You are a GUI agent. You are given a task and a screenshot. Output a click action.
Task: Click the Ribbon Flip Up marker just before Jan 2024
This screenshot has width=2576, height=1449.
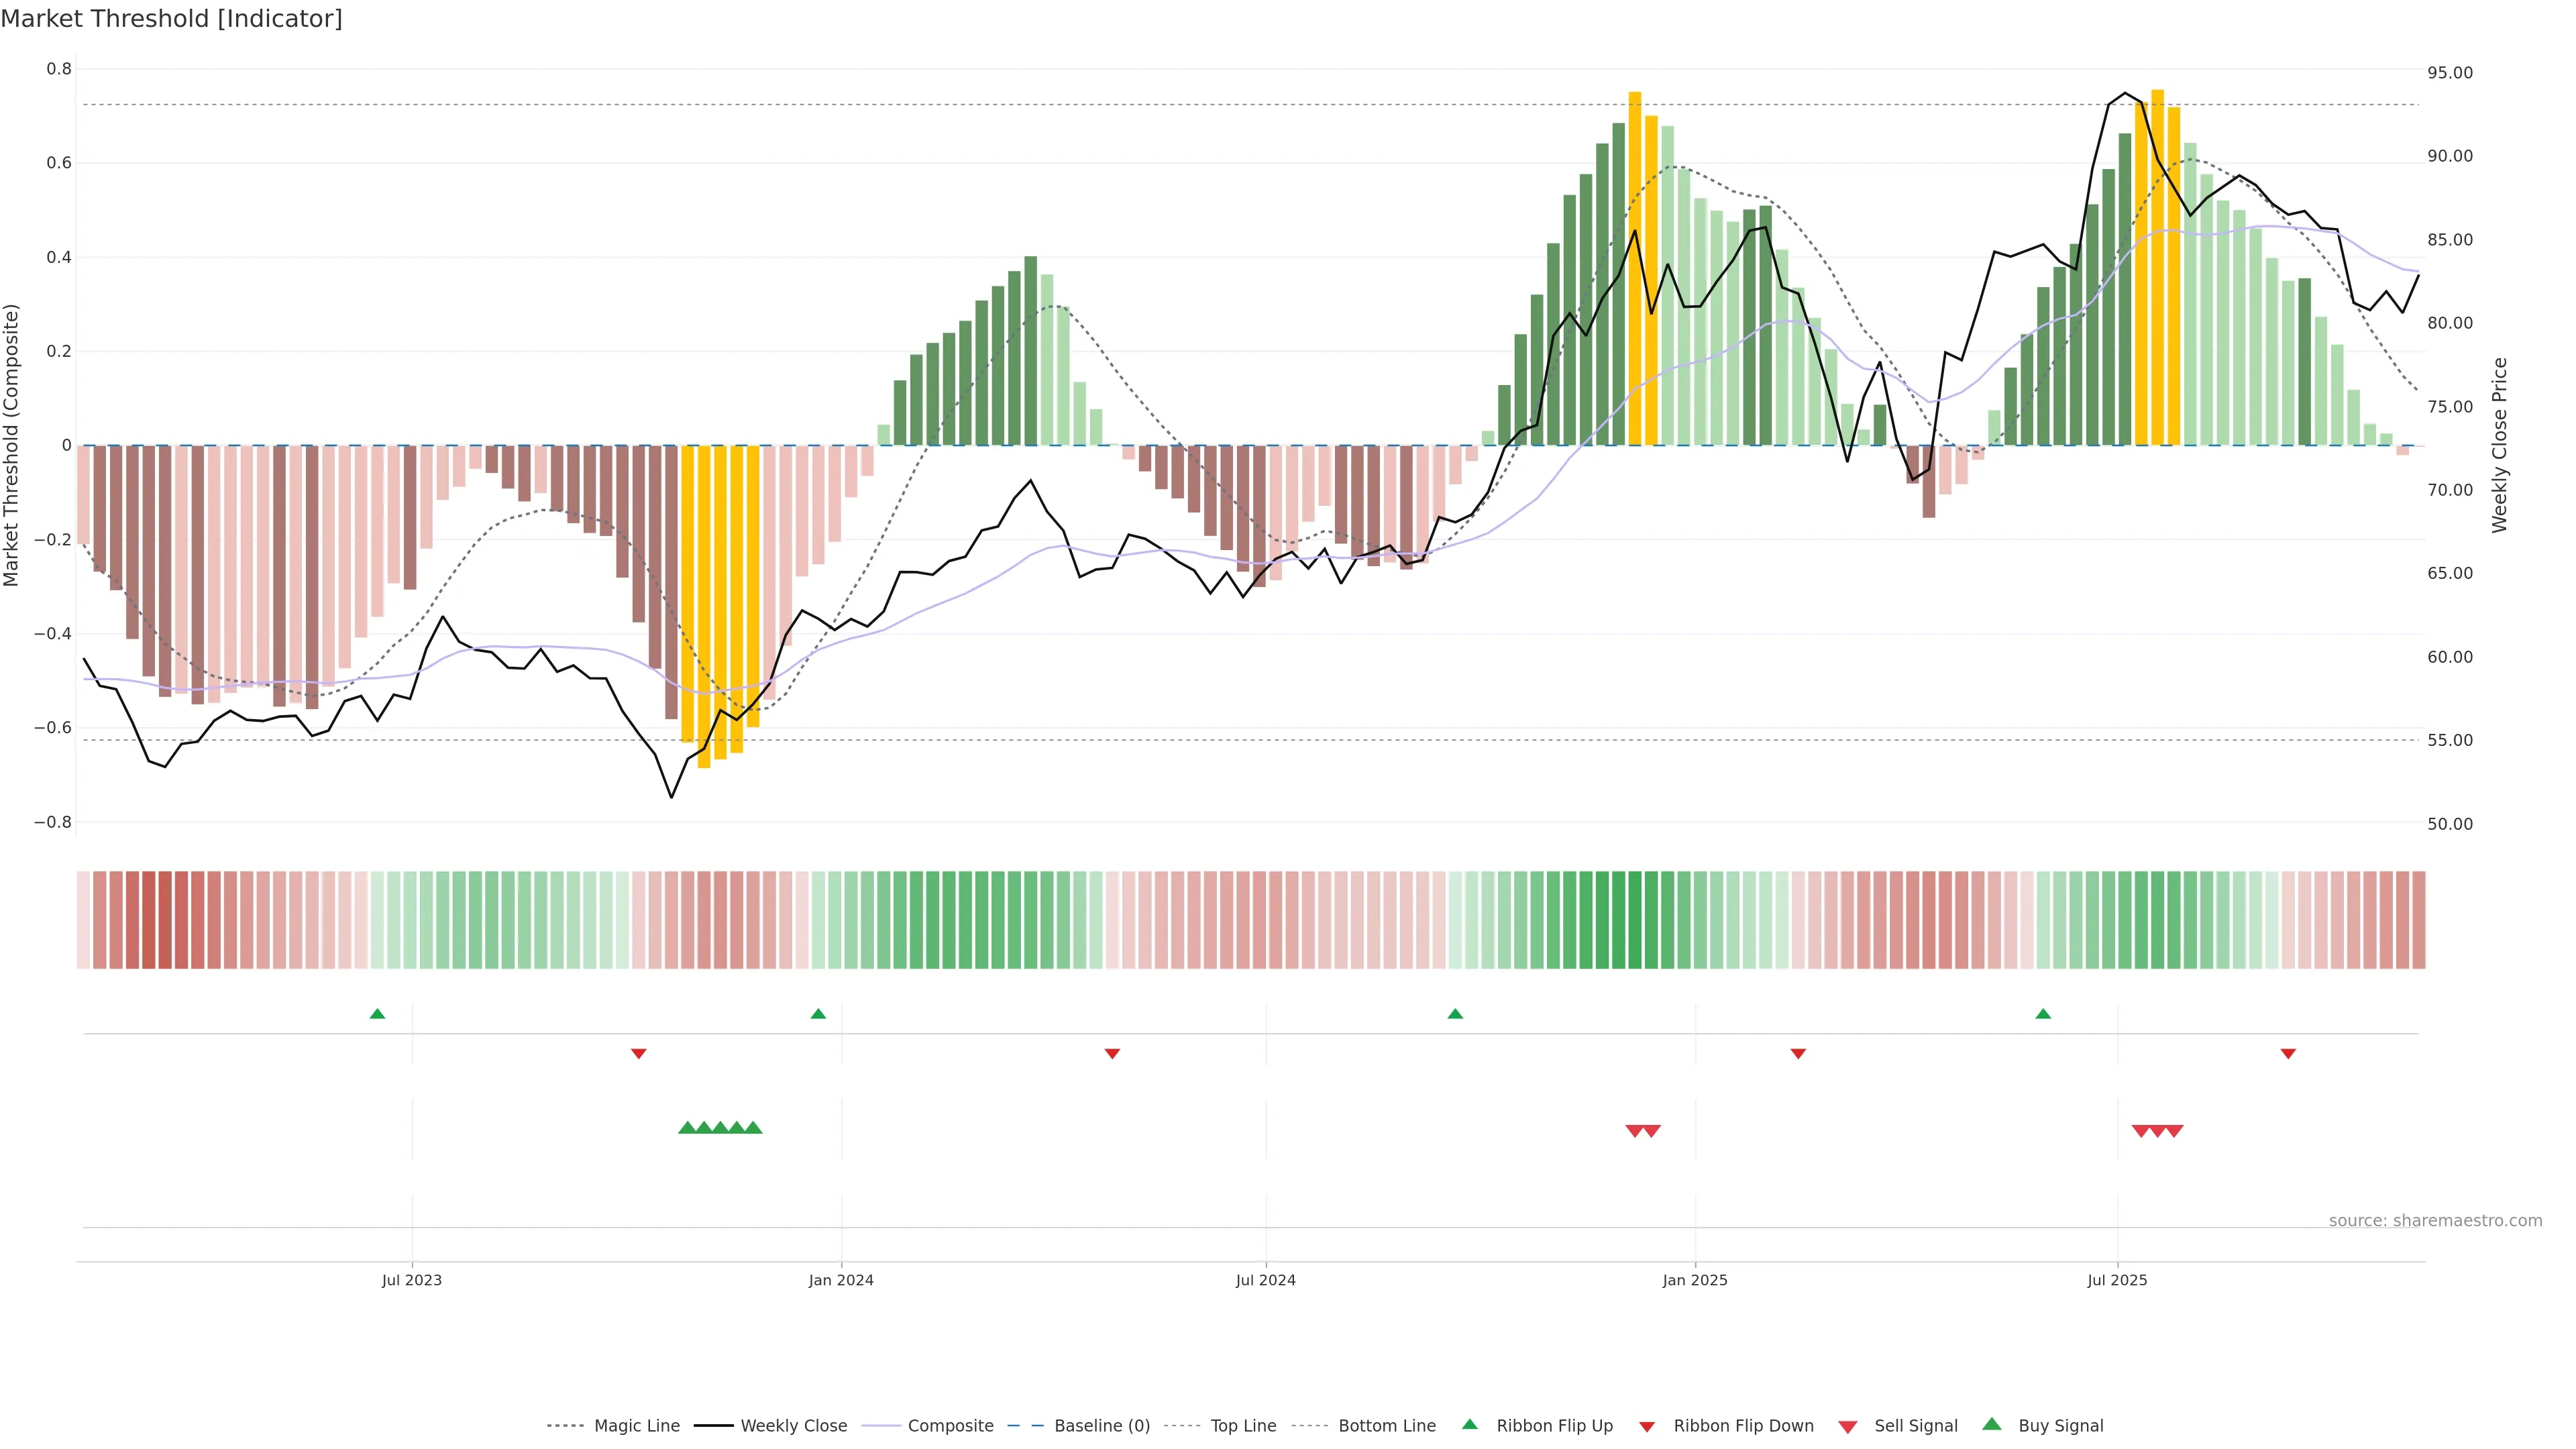pos(818,1014)
